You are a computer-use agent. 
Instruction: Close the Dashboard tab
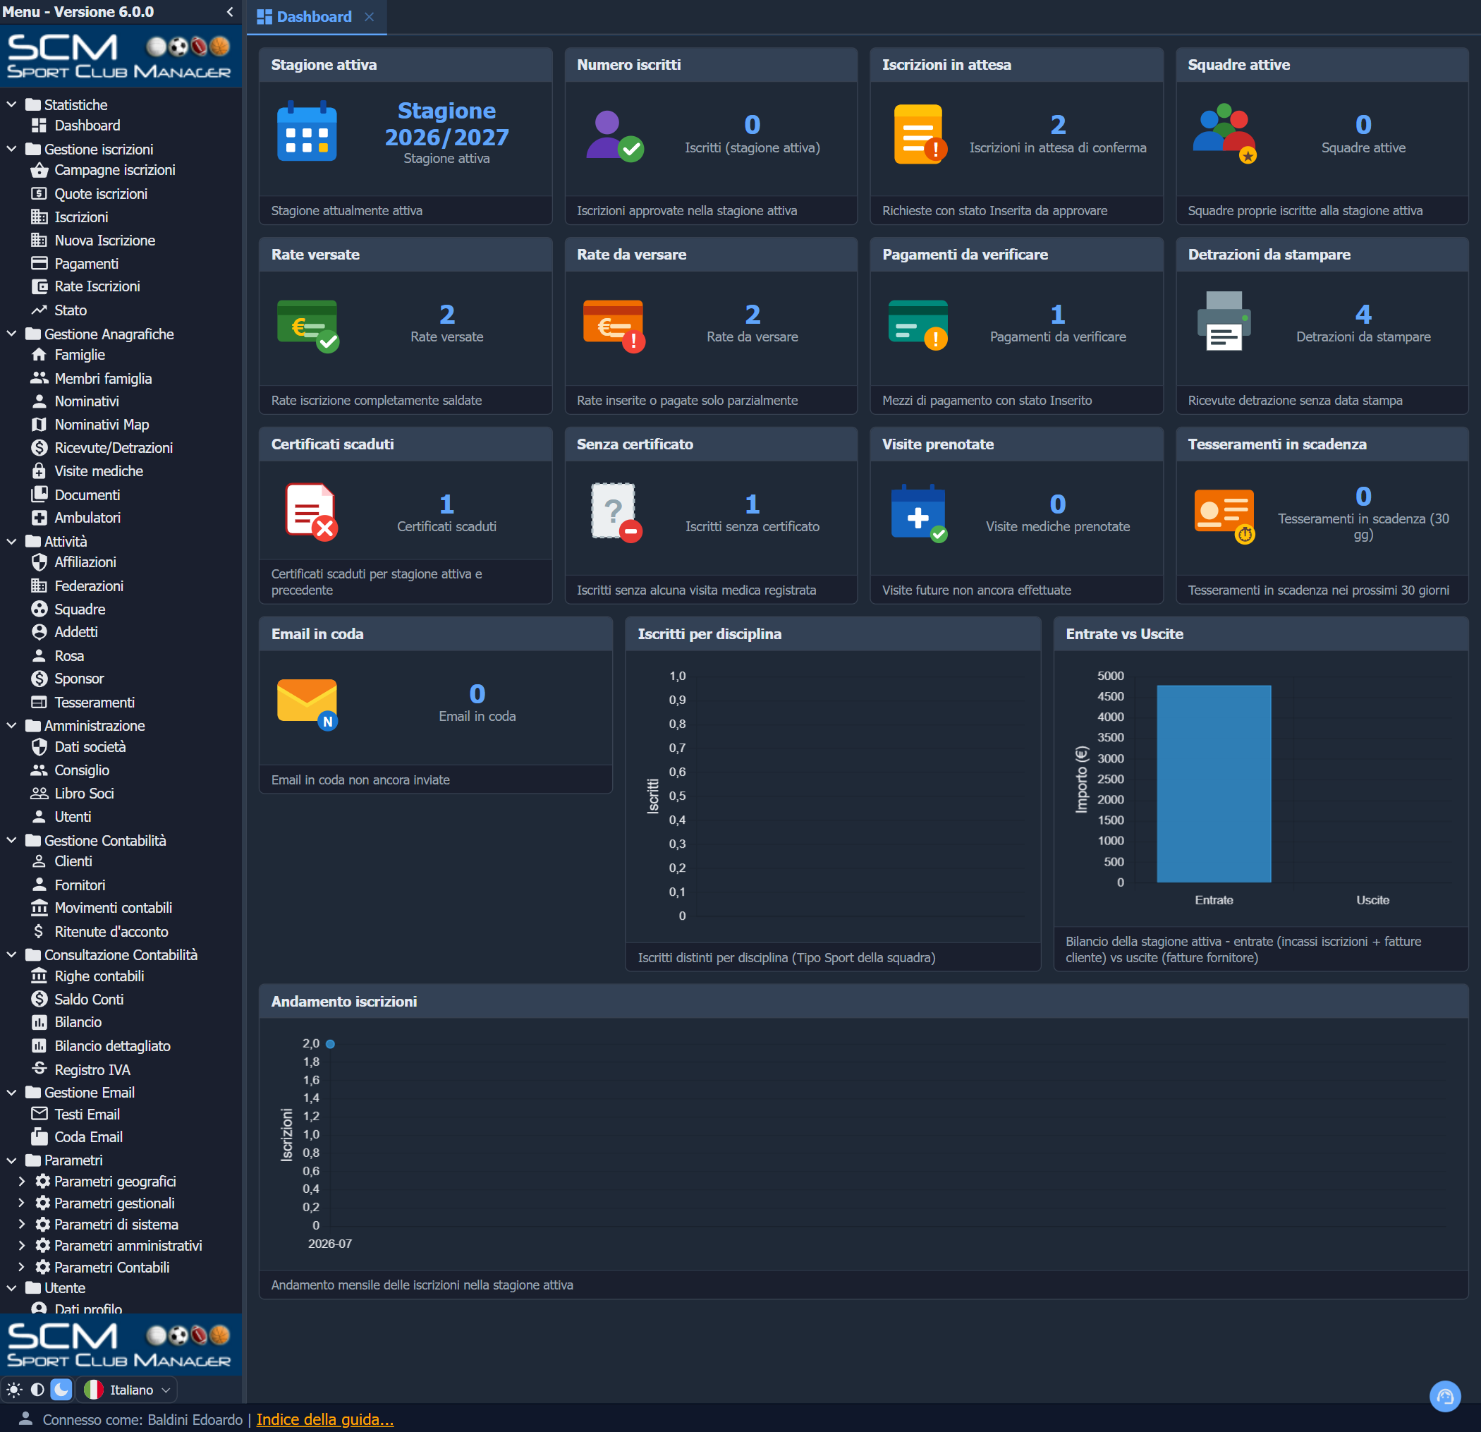(369, 17)
